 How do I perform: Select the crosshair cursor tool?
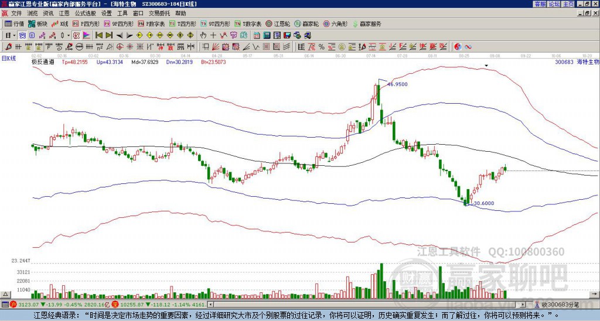point(213,35)
